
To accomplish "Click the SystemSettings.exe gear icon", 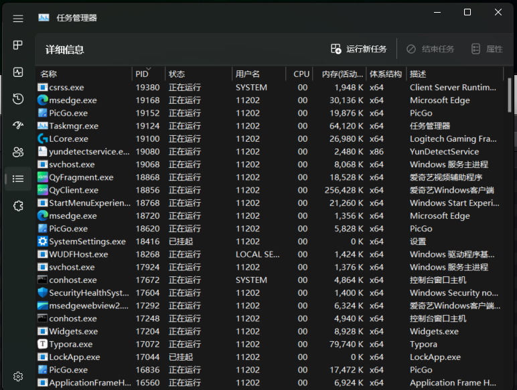I will pos(43,241).
